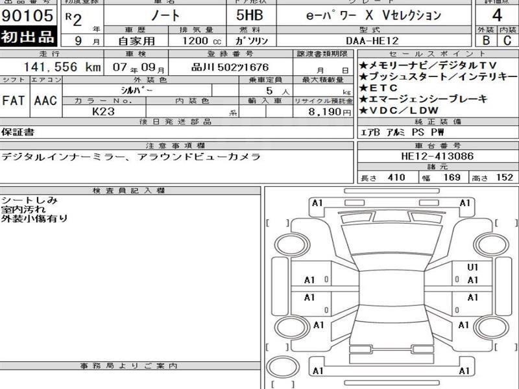Select the displacement value 1200 cc
Viewport: 519px width, 389px height.
pyautogui.click(x=201, y=41)
